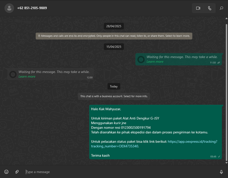This screenshot has width=228, height=178.
Task: Click the clock icon in the 11:50 outgoing message
Action: 141,59
